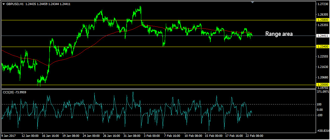Click the CCI 0.00 level label

click(x=320, y=110)
